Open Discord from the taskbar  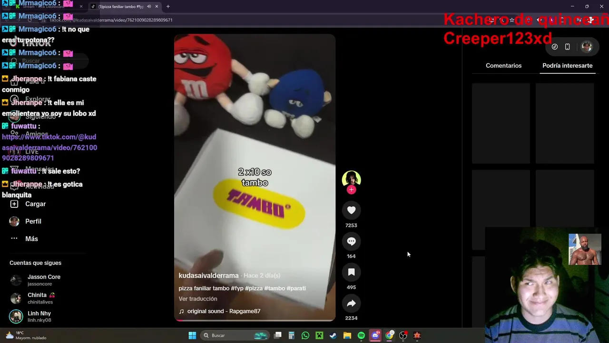point(375,335)
